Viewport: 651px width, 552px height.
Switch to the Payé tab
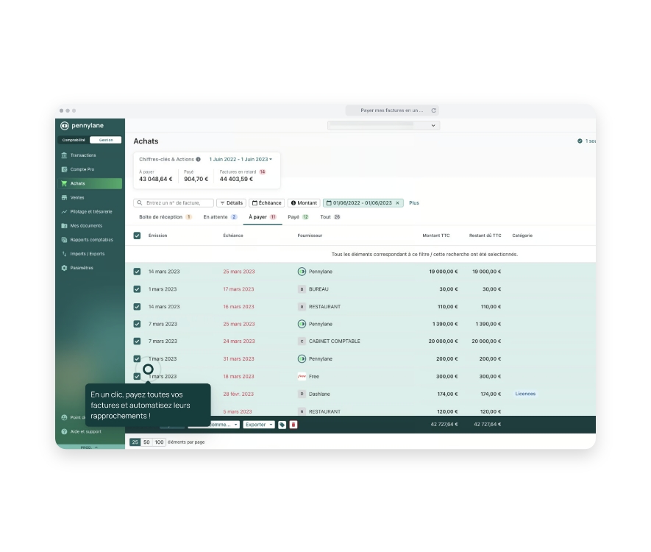click(x=297, y=217)
